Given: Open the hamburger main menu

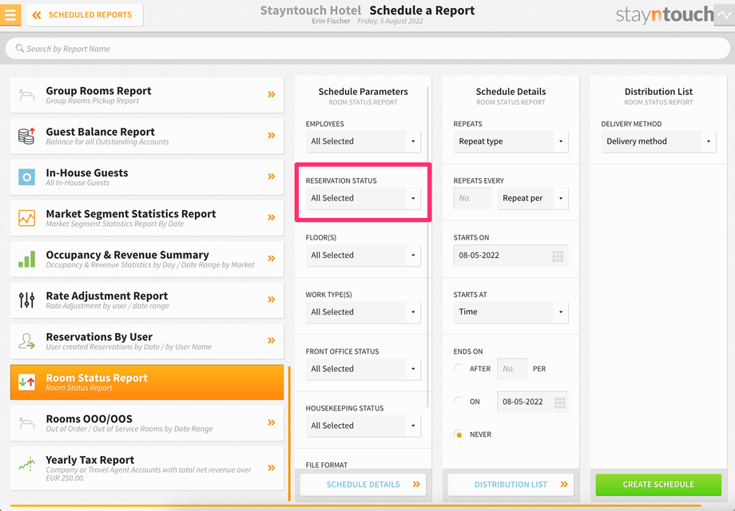Looking at the screenshot, I should pos(10,14).
